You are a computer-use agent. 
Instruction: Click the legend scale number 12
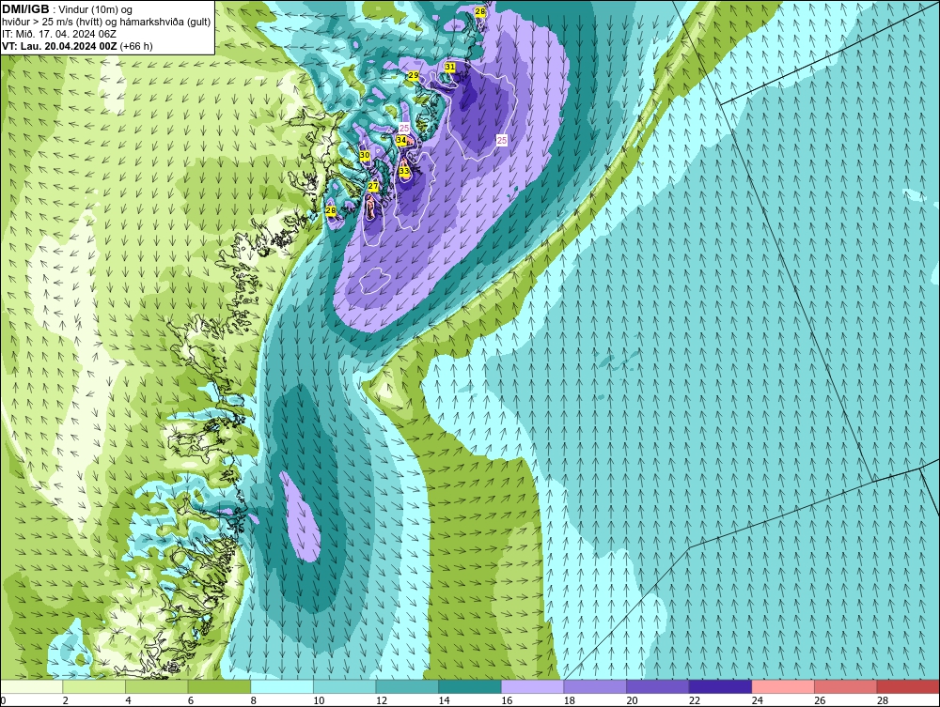pyautogui.click(x=382, y=700)
